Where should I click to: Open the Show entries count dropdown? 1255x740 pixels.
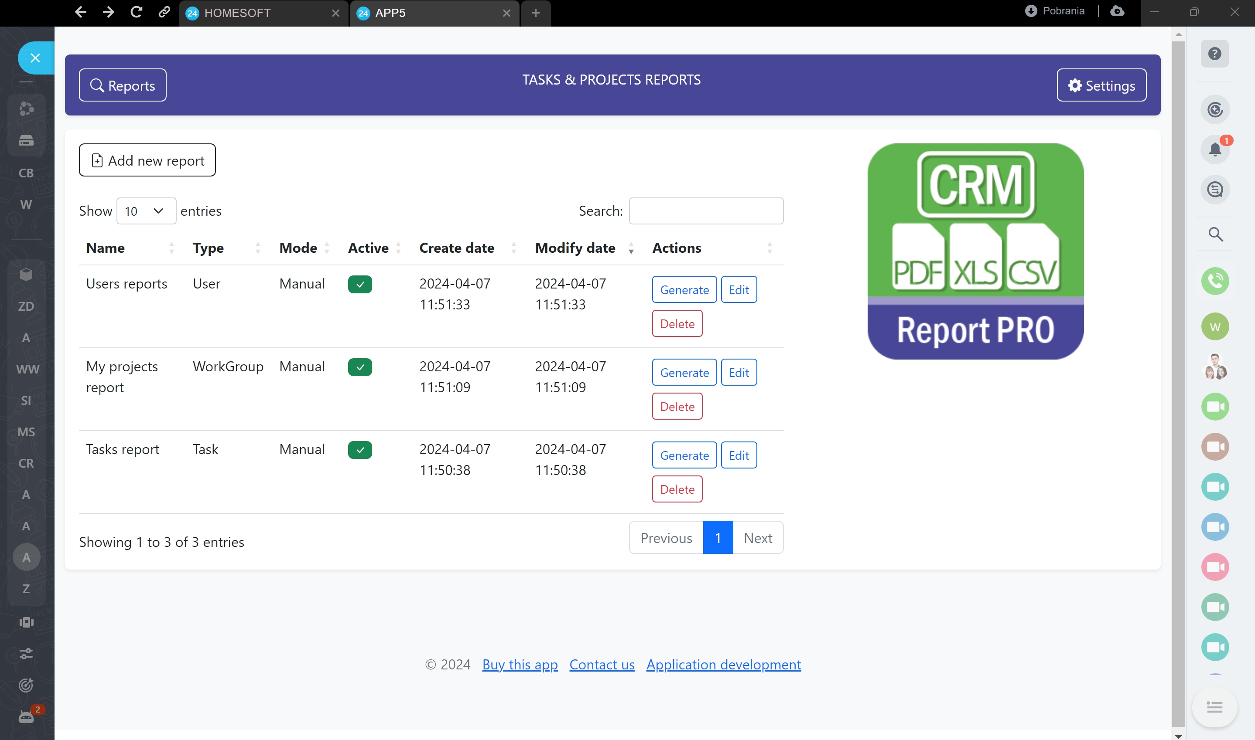click(146, 211)
